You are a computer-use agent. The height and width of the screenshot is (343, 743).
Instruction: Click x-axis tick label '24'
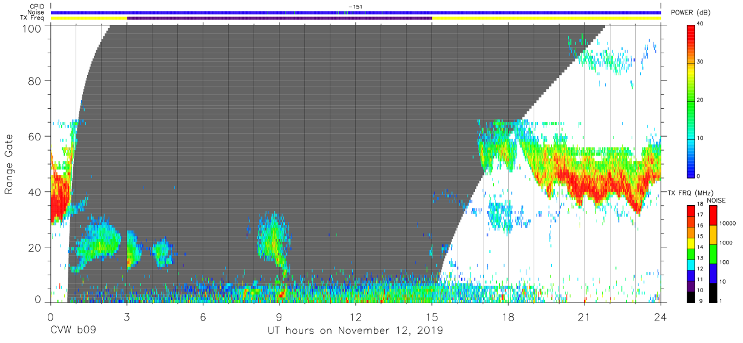(661, 317)
